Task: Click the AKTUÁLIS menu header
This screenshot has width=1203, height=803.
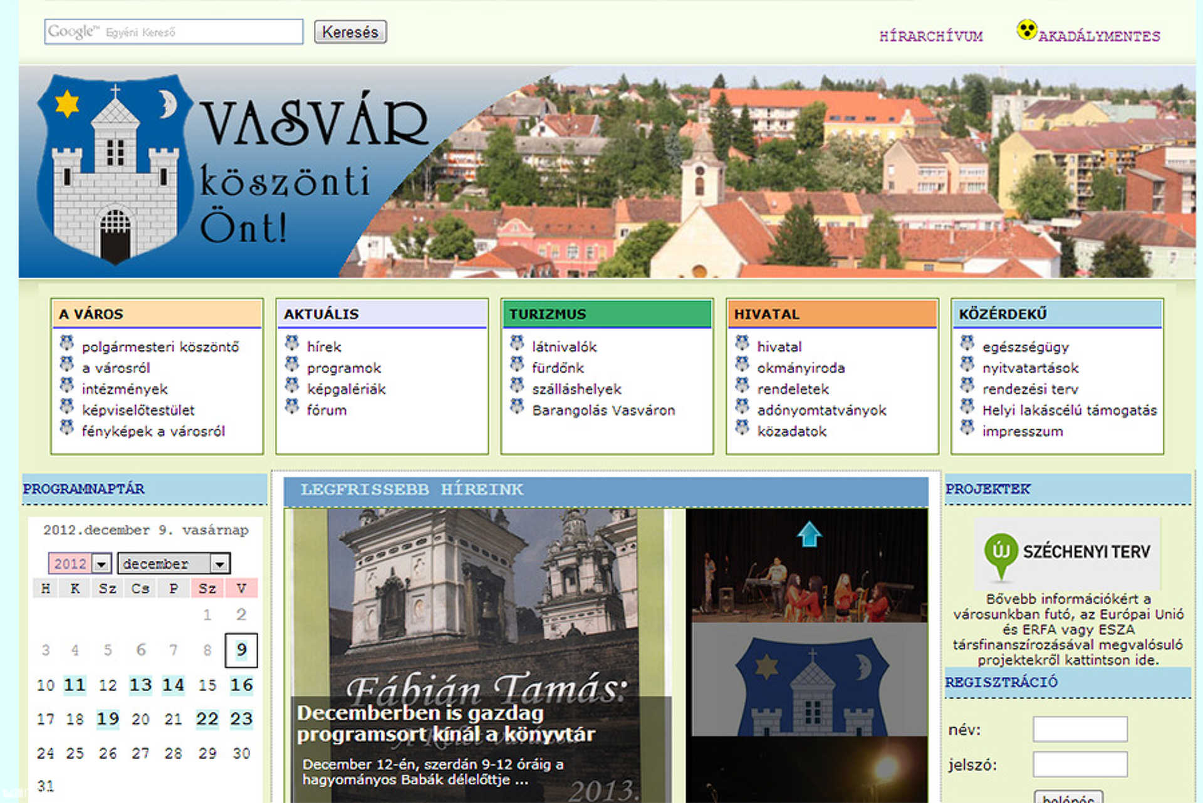Action: coord(382,314)
